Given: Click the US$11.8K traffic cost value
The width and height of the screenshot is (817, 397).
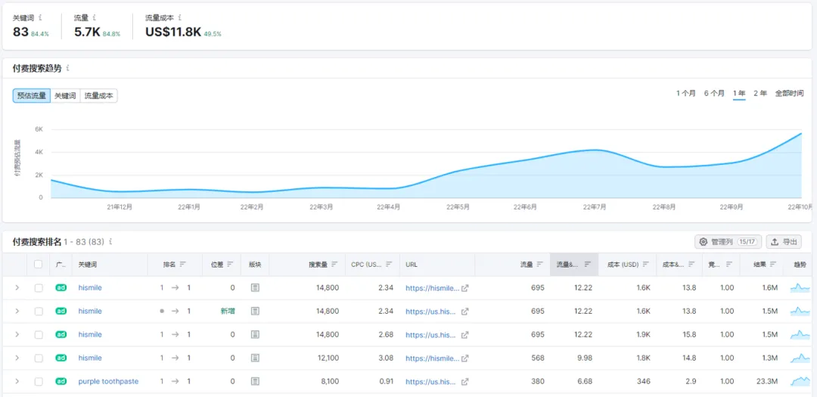Looking at the screenshot, I should pyautogui.click(x=173, y=33).
